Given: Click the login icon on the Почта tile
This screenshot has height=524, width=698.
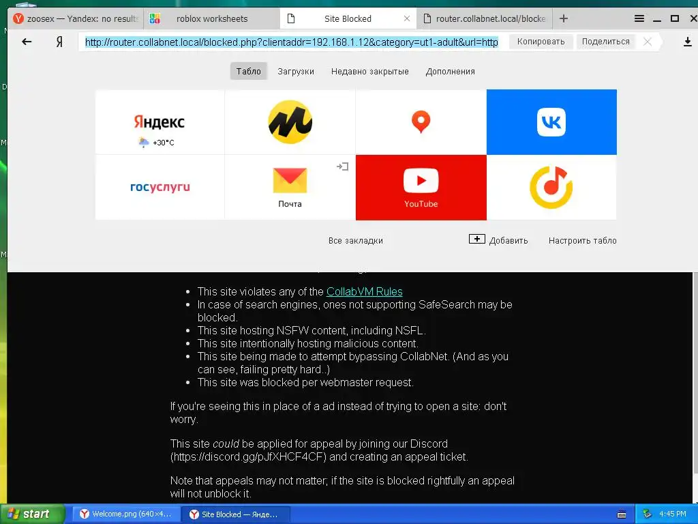Looking at the screenshot, I should point(342,166).
